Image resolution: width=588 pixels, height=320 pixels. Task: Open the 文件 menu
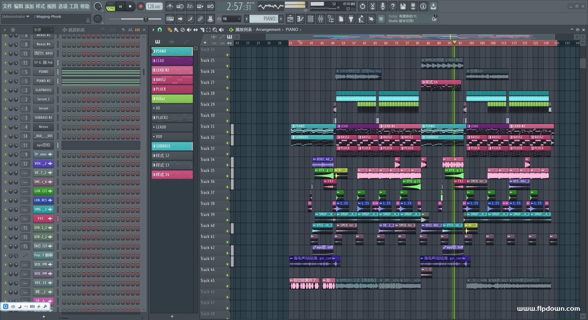7,6
